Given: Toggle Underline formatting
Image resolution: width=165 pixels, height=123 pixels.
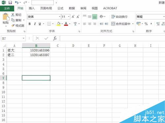Looking at the screenshot, I should 40,24.
